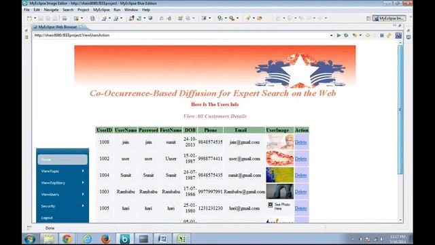Open the File menu
Viewport: 435px width, 245px height.
27,10
